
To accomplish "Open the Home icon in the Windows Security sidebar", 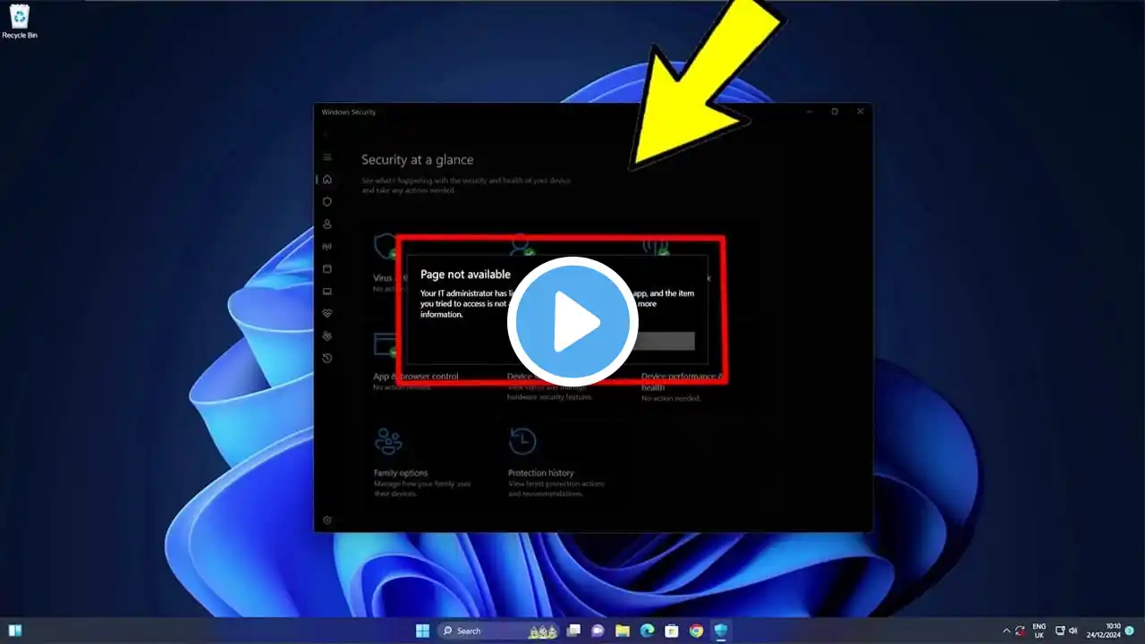I will pos(327,179).
